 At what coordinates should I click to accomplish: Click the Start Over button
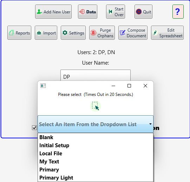(x=116, y=12)
